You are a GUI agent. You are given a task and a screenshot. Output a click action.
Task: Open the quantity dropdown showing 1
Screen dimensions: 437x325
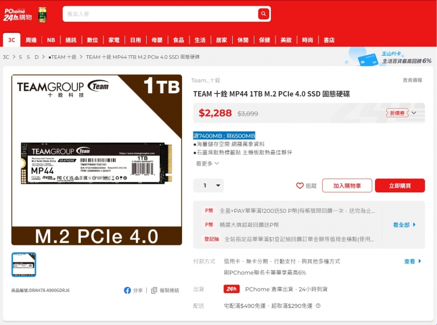pyautogui.click(x=208, y=186)
